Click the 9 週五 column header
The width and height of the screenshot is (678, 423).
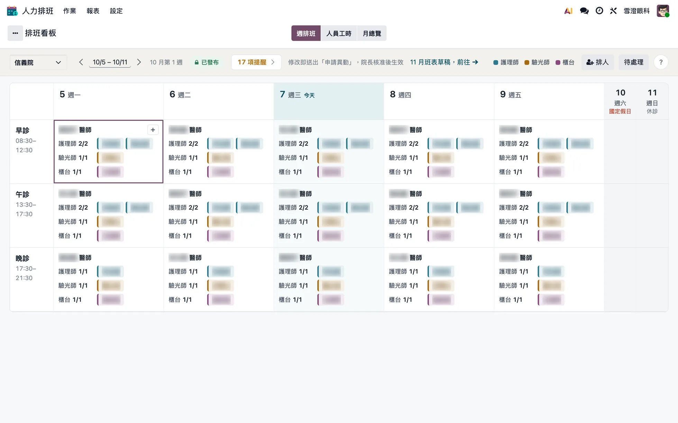tap(549, 101)
